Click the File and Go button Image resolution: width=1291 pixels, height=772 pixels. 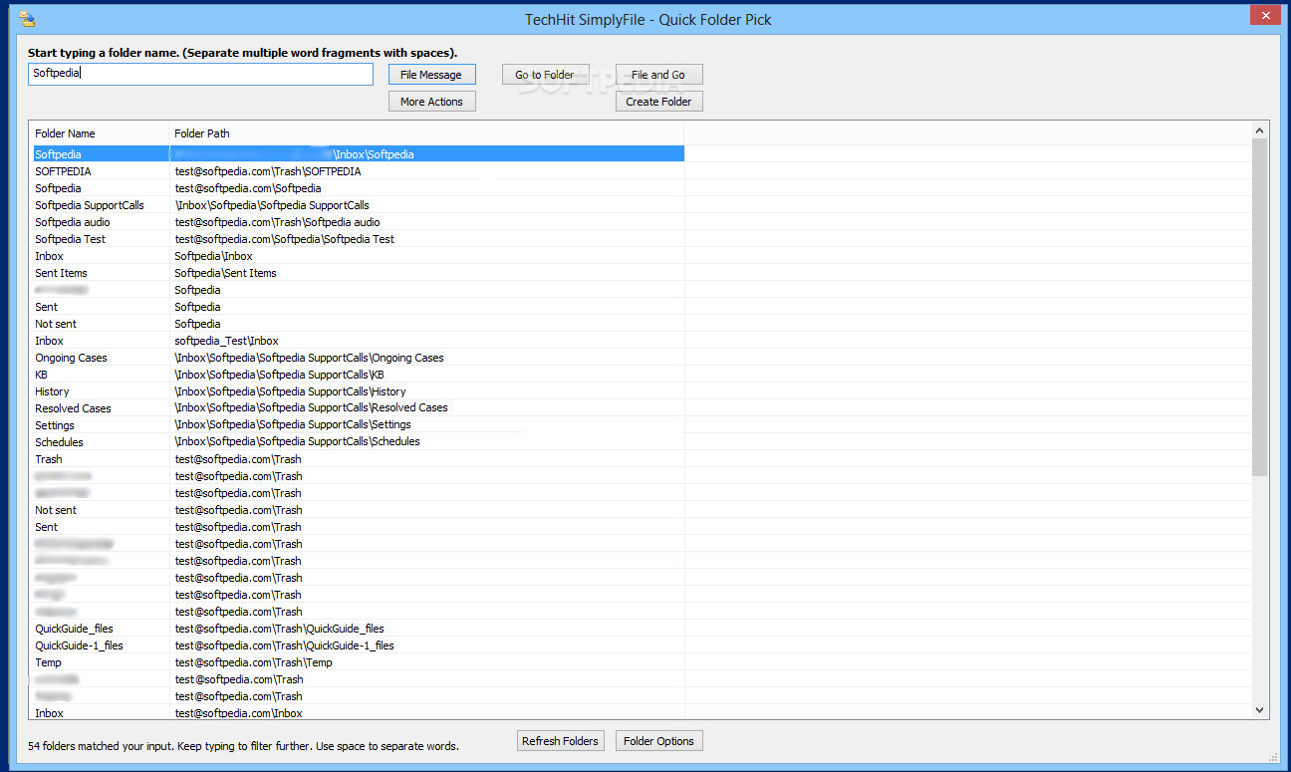click(658, 75)
